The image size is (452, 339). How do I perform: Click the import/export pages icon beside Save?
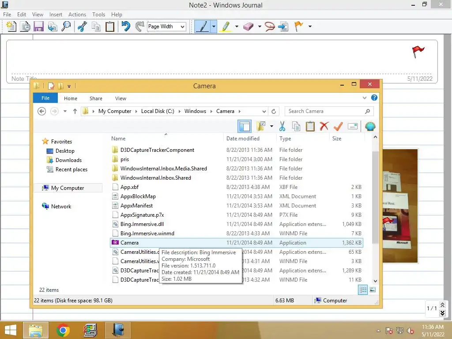[53, 26]
